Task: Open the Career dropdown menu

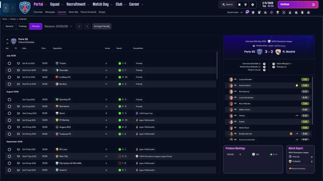Action: (x=136, y=4)
